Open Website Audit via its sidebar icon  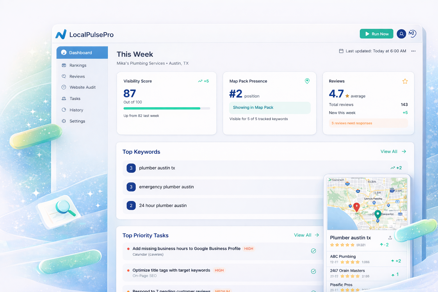click(64, 87)
